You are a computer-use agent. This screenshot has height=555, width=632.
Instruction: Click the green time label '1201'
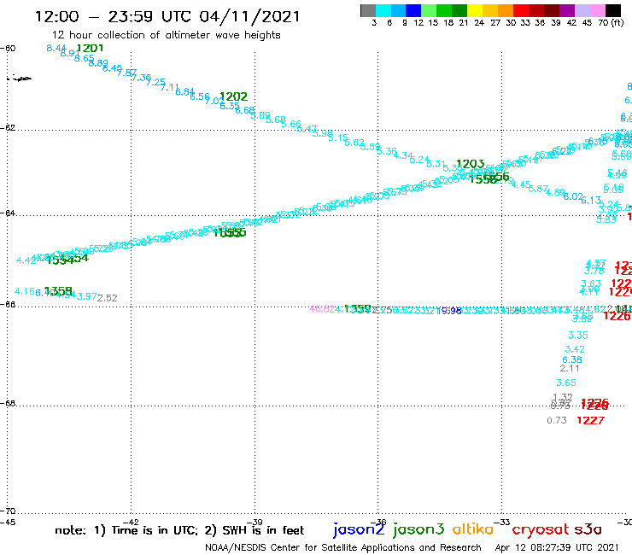[x=90, y=49]
